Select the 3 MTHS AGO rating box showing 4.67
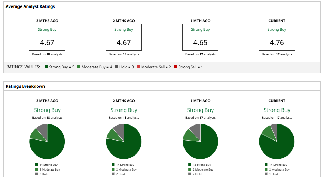Screen dimensions: 330x177 (x=47, y=37)
